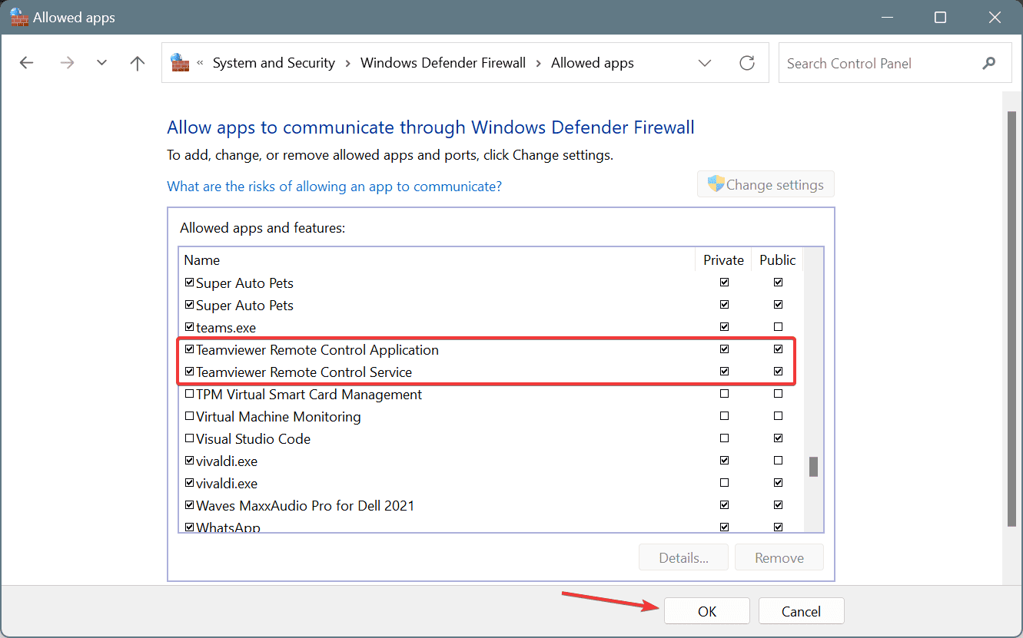Toggle teams.exe name checkbox

(x=190, y=327)
